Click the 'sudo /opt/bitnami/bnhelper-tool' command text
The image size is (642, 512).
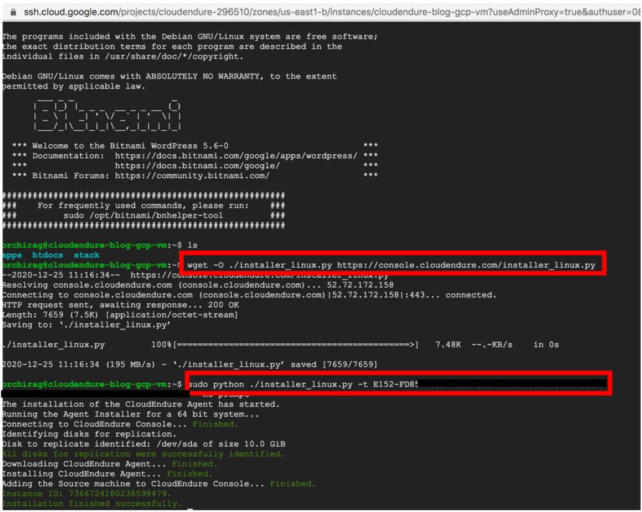(143, 216)
